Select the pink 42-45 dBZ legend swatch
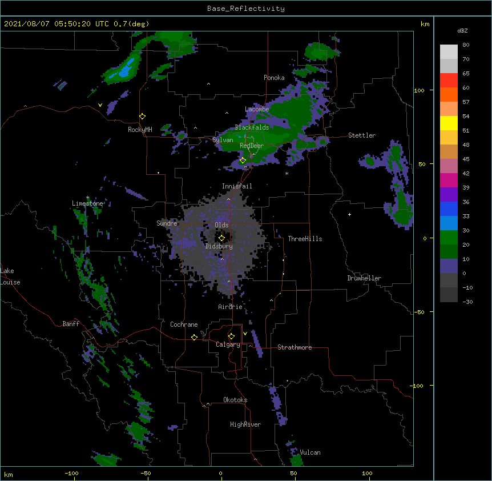 449,166
